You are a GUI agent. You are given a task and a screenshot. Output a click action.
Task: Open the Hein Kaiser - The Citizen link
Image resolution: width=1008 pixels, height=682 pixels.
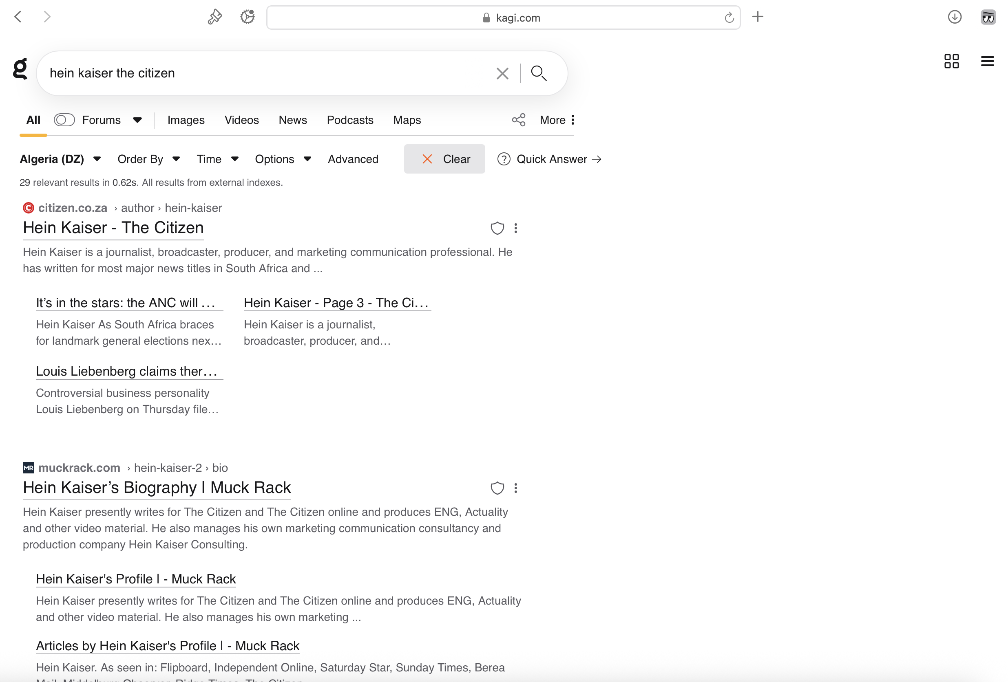[113, 228]
